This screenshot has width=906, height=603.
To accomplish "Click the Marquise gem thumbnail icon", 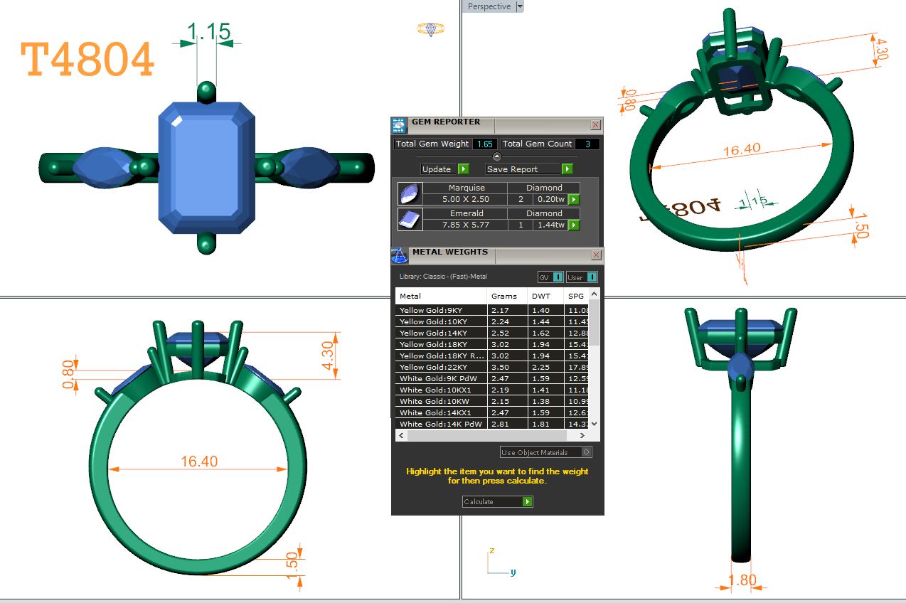I will coord(410,194).
